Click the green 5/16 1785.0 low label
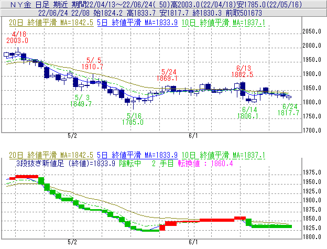 pos(133,119)
